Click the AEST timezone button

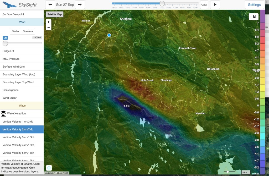click(x=204, y=5)
